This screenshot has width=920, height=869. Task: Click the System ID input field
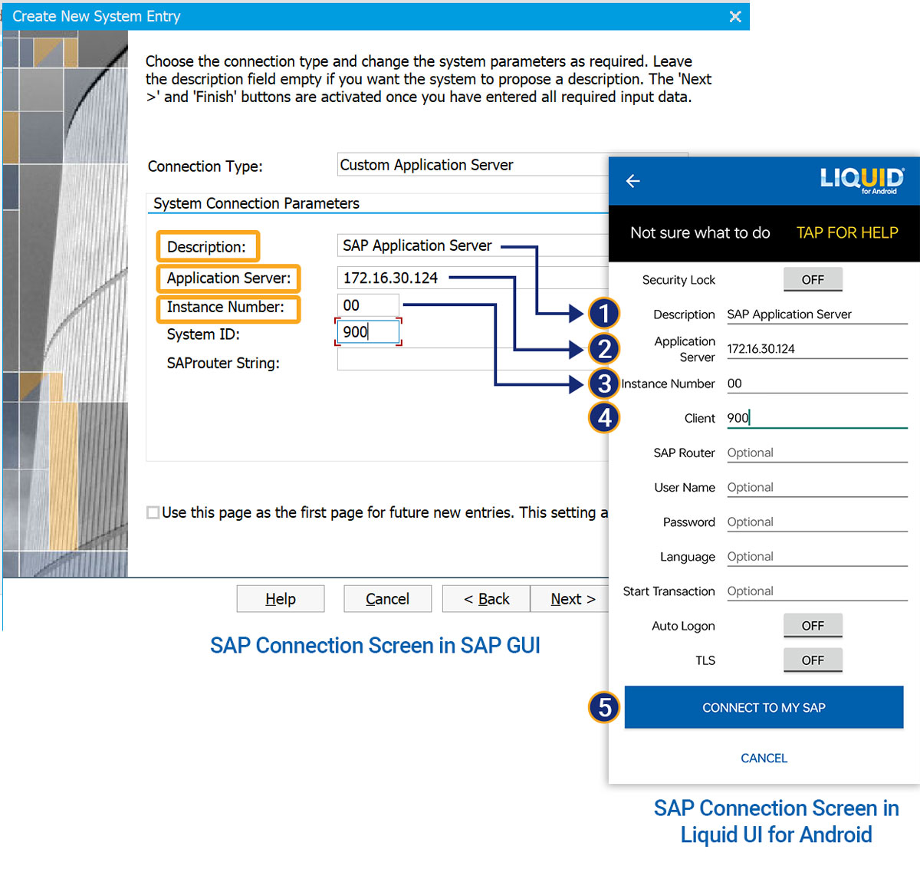[x=368, y=332]
